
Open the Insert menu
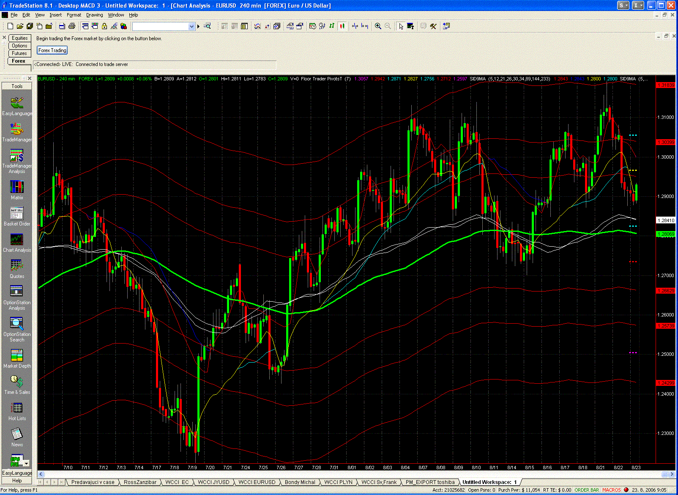point(55,15)
